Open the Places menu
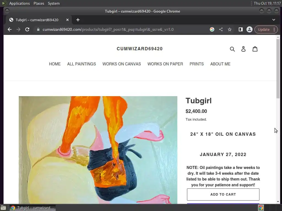282x211 pixels. (x=39, y=3)
